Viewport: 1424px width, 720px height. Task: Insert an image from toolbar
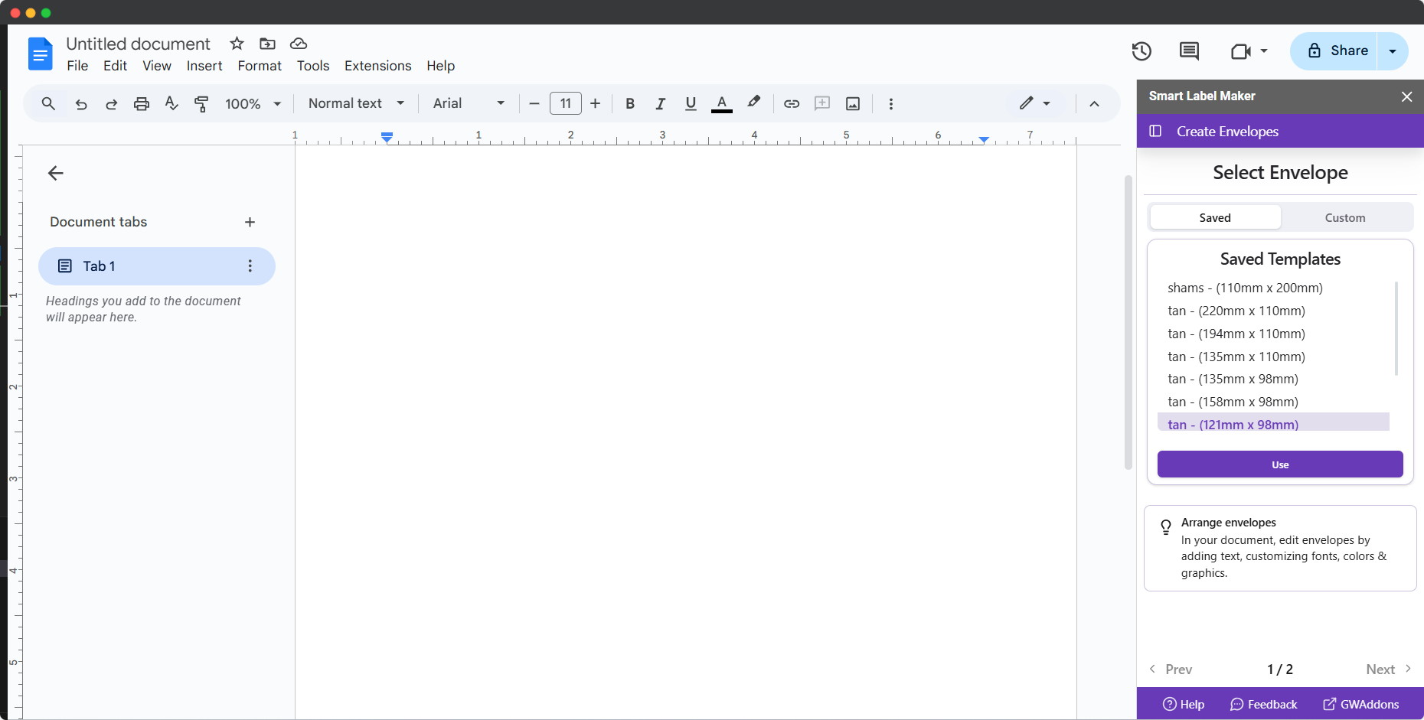point(853,103)
